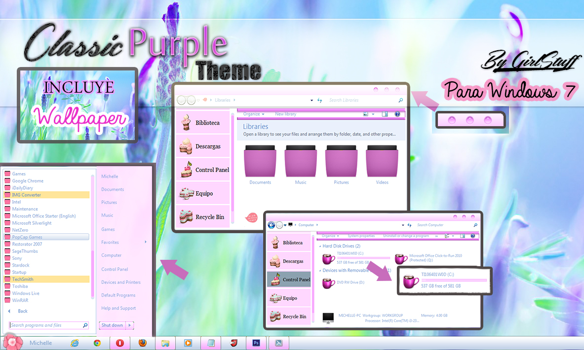Open Windows Explorer from the taskbar
Image resolution: width=584 pixels, height=350 pixels.
(165, 343)
